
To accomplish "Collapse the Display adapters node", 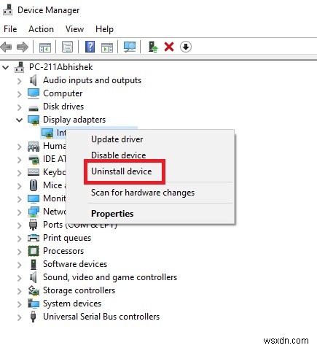I will pos(20,120).
